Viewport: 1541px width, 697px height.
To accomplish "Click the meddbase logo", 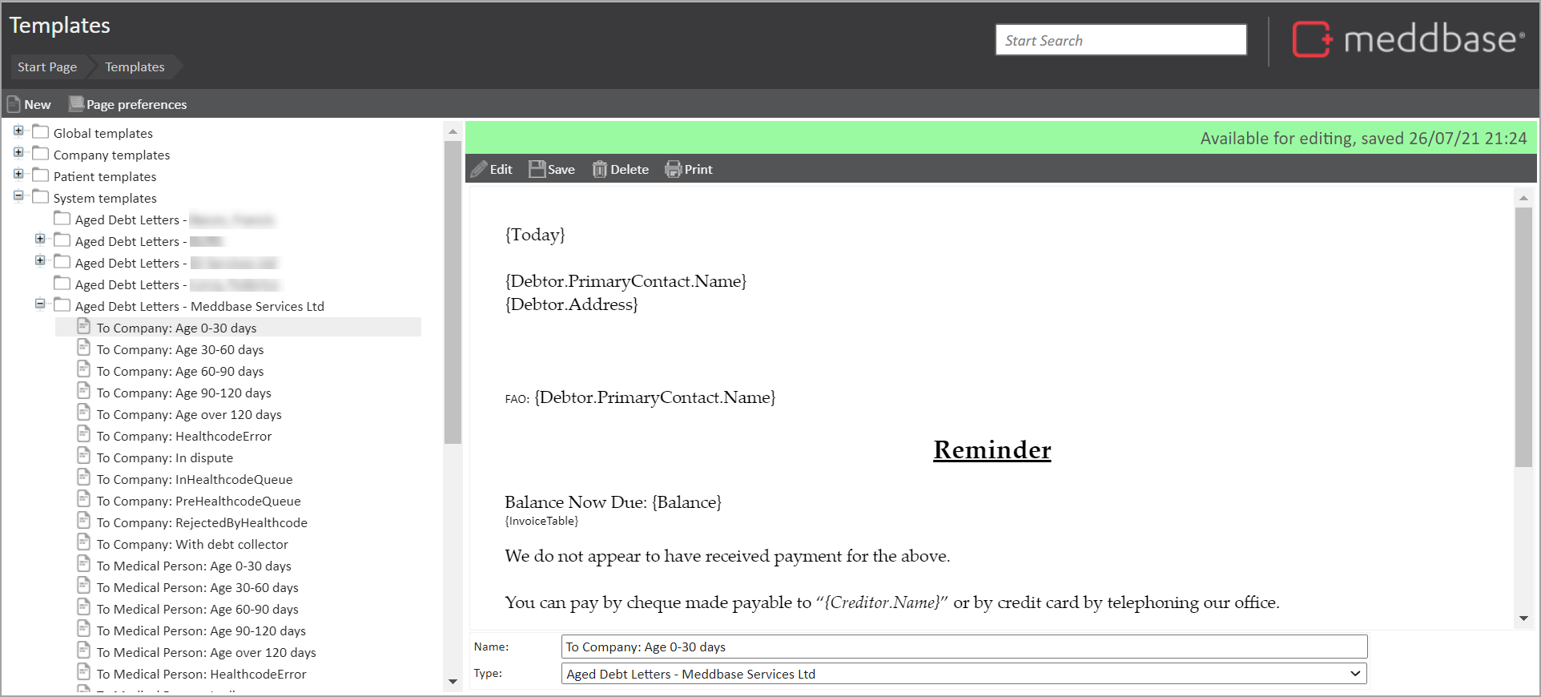I will pyautogui.click(x=1408, y=39).
